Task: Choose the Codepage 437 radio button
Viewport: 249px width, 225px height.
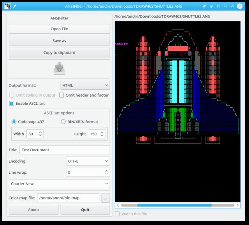Action: tap(14, 122)
